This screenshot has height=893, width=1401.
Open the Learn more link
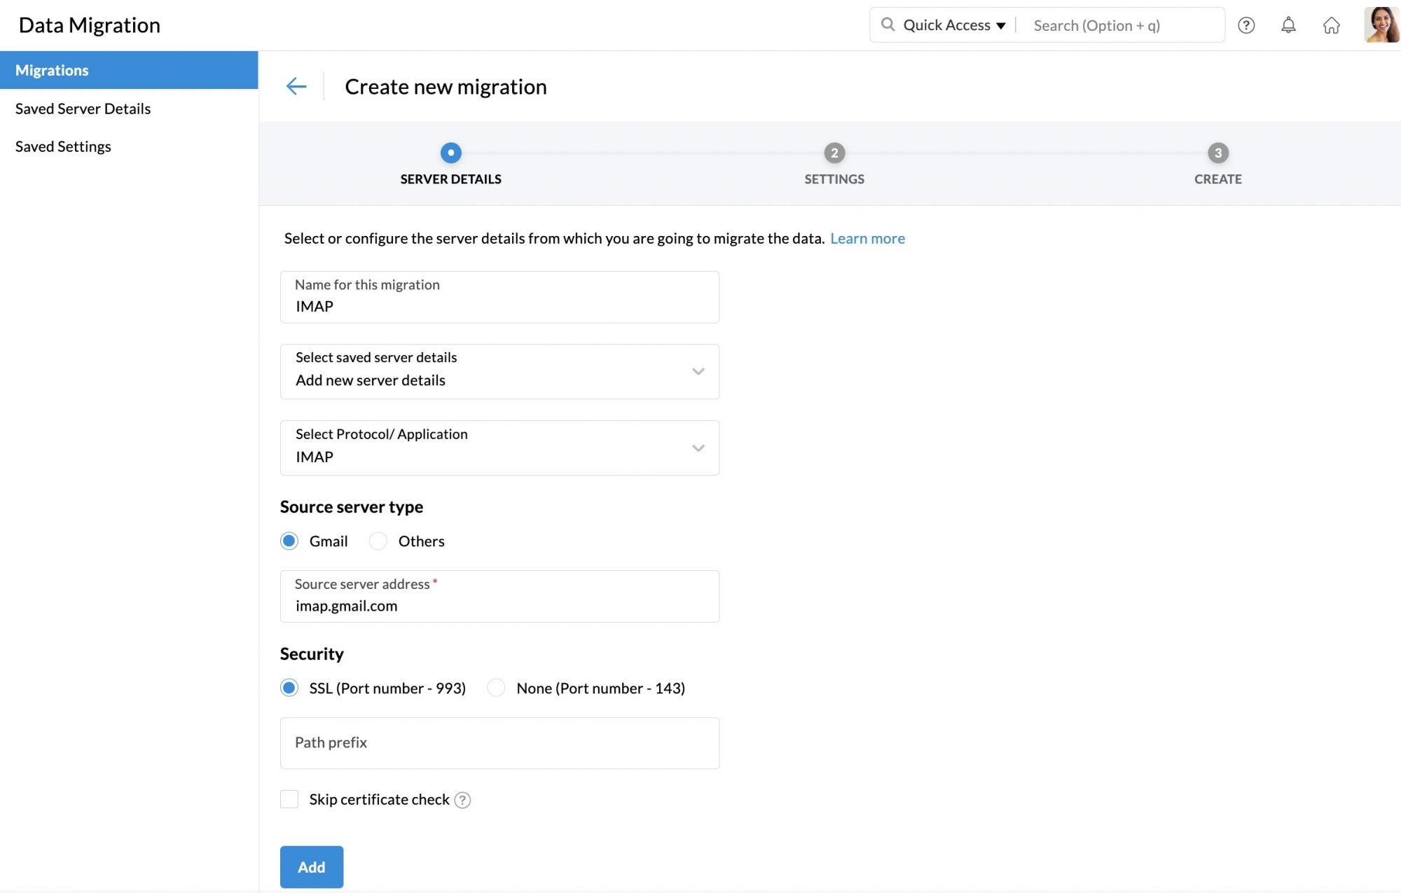coord(867,238)
